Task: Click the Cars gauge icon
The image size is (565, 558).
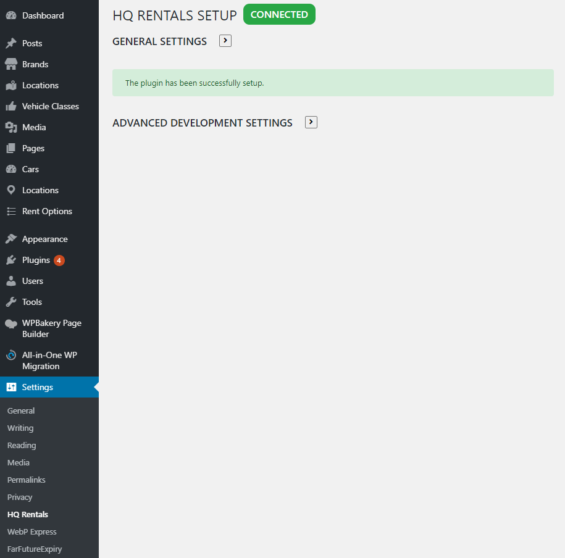Action: coord(11,169)
